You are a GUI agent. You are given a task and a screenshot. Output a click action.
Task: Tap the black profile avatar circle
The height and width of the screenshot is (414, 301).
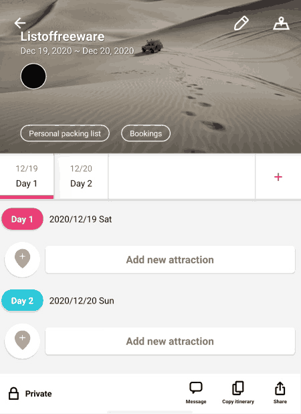pyautogui.click(x=33, y=76)
